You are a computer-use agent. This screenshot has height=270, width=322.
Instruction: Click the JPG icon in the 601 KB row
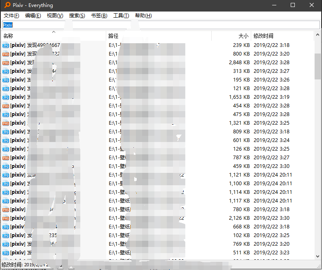6,140
